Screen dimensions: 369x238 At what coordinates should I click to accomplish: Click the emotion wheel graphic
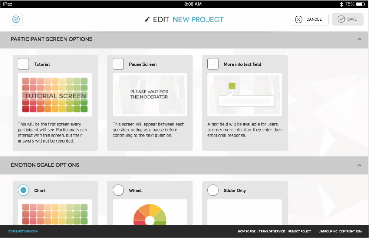click(x=149, y=215)
